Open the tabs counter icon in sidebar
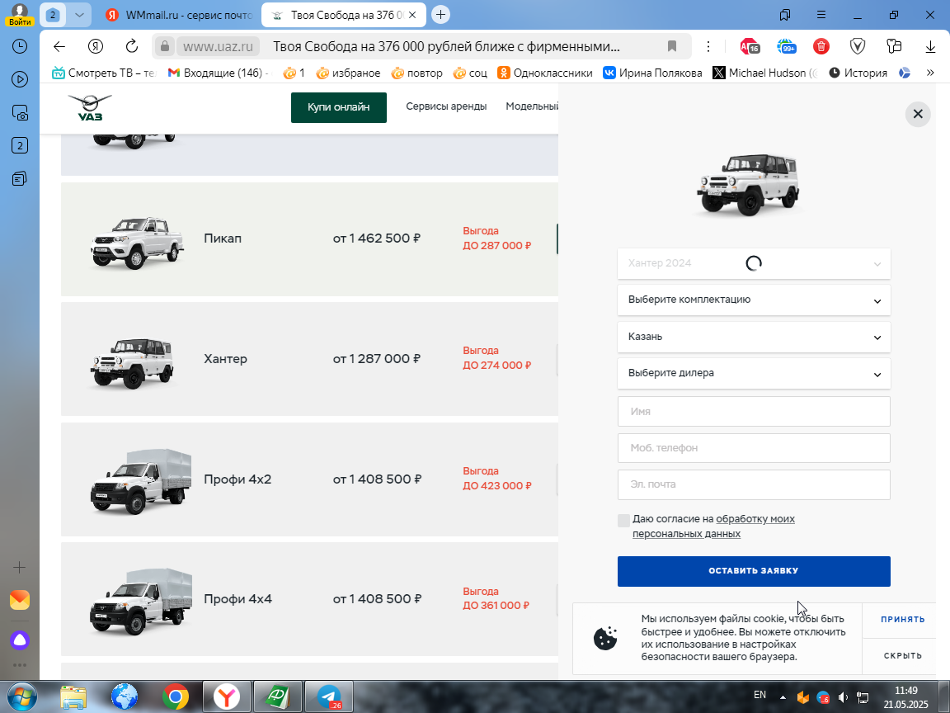This screenshot has width=950, height=713. pyautogui.click(x=20, y=145)
